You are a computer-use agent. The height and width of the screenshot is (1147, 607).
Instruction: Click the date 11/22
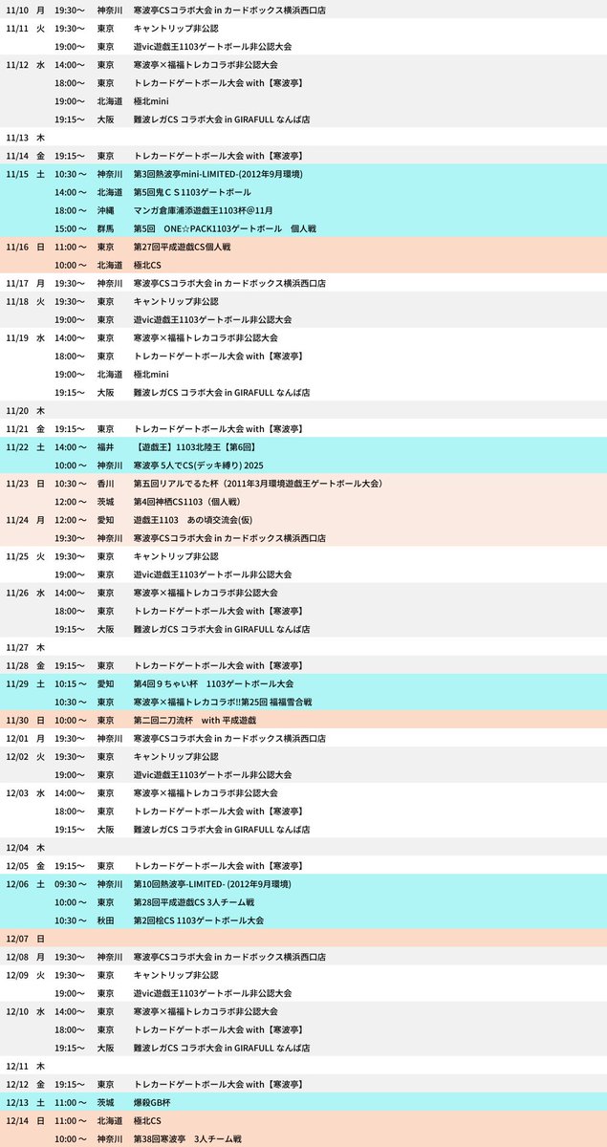click(17, 446)
